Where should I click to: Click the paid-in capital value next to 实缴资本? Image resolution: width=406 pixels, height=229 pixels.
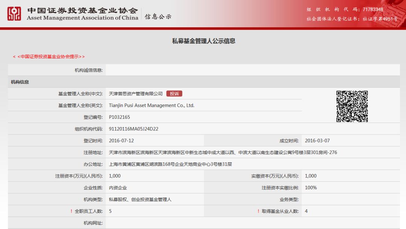311,176
